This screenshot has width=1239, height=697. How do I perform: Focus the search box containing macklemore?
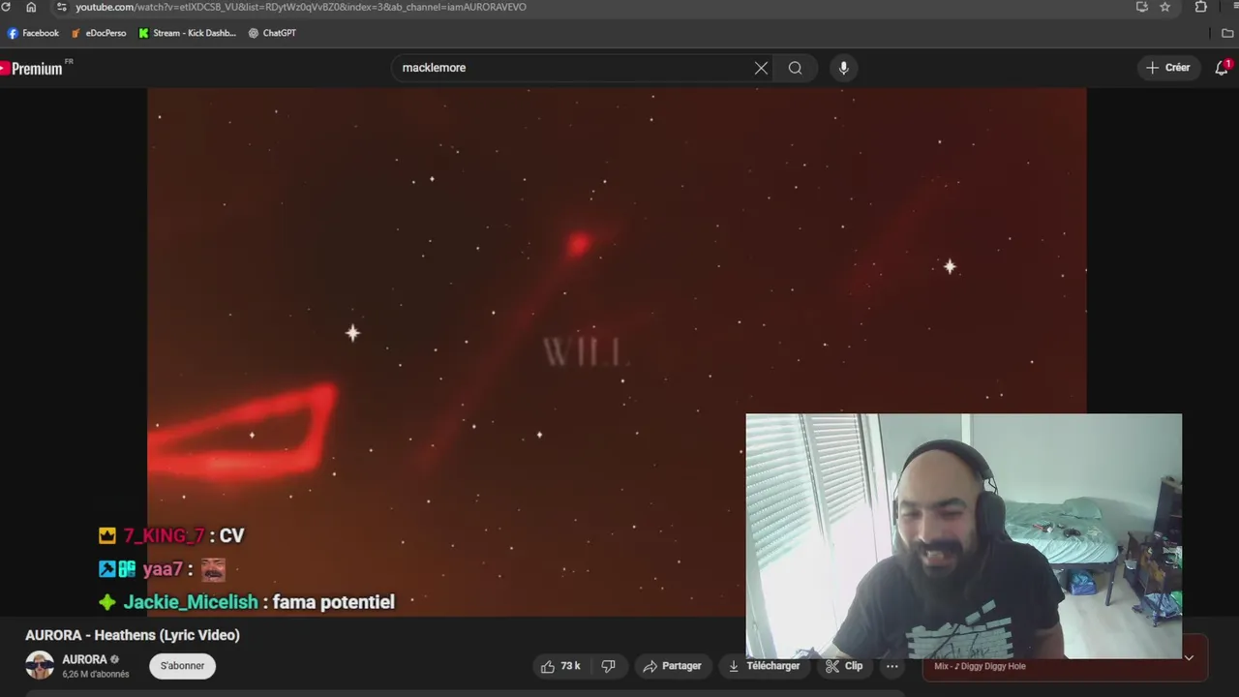(x=571, y=68)
